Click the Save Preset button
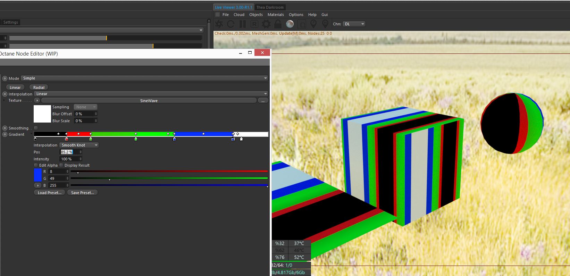This screenshot has height=276, width=570. pyautogui.click(x=83, y=193)
